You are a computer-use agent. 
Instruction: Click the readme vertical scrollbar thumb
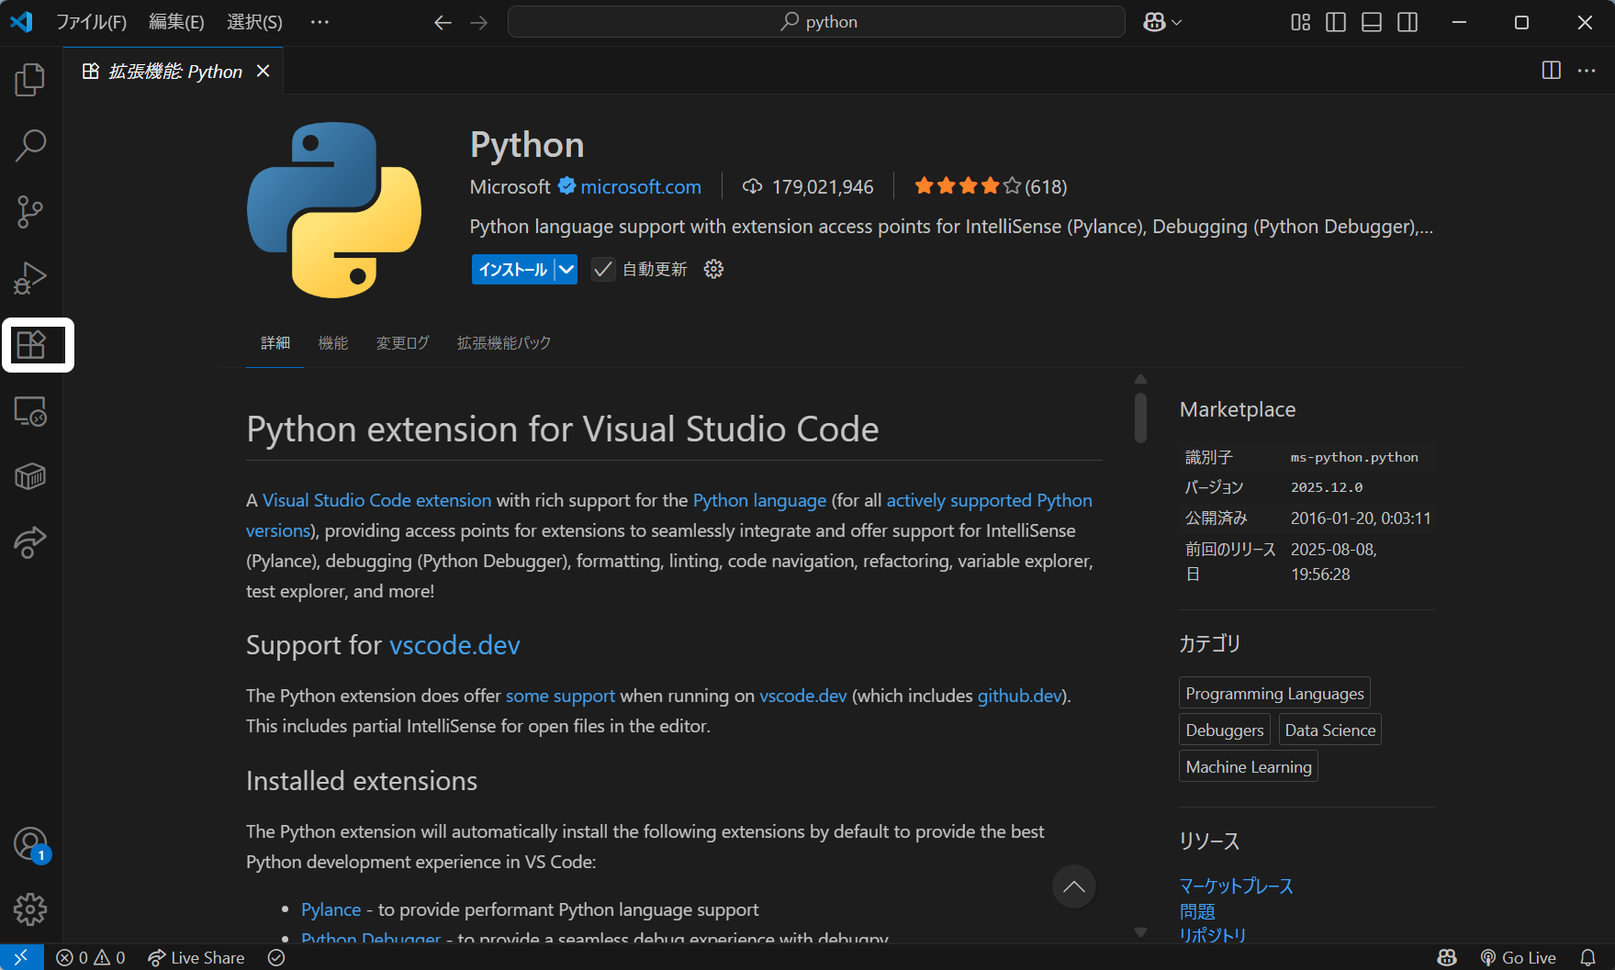coord(1140,418)
